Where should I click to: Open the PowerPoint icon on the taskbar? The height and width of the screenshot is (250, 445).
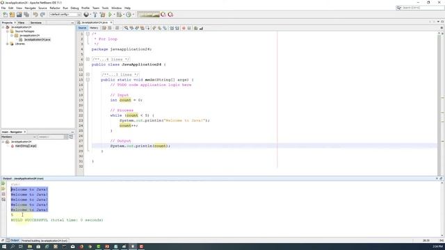(x=107, y=247)
